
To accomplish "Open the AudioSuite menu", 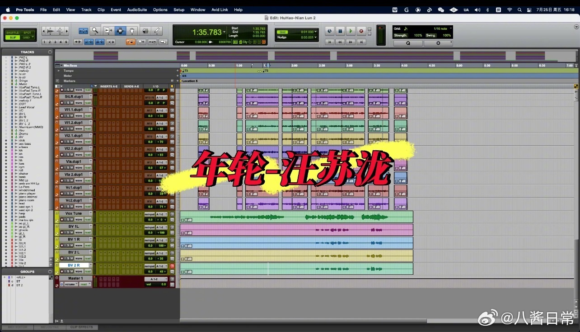I will pyautogui.click(x=137, y=9).
